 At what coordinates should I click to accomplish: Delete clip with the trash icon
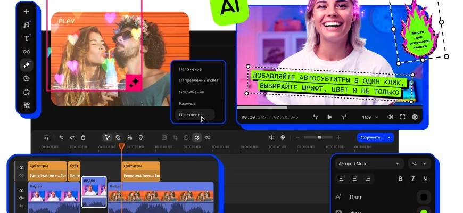83,137
